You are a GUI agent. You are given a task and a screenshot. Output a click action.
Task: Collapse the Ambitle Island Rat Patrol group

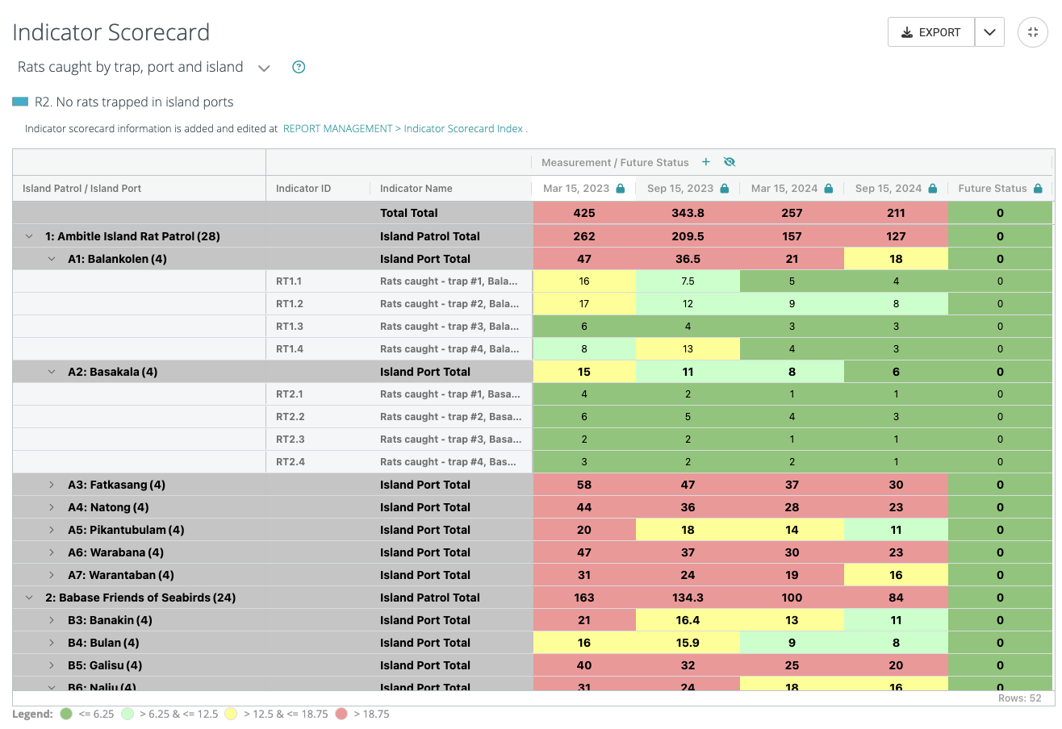point(29,235)
